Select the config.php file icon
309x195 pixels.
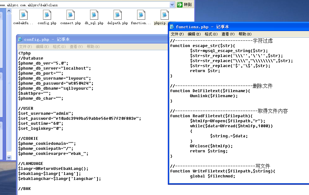[x=47, y=15]
